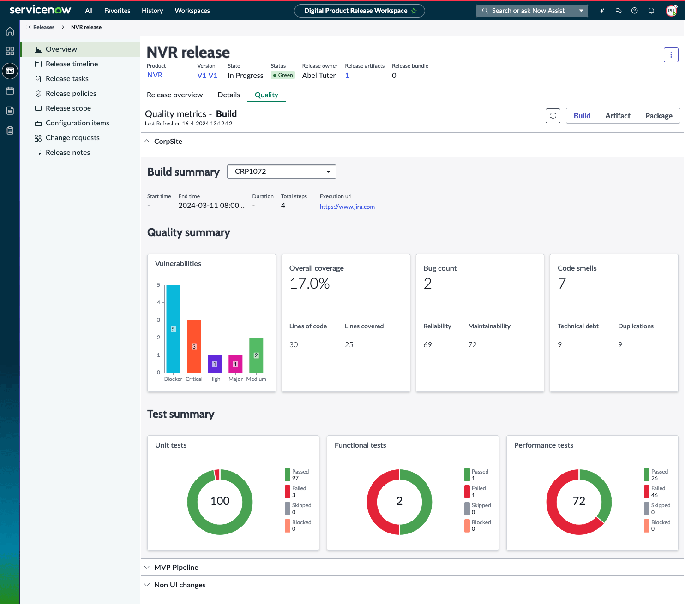This screenshot has width=685, height=604.
Task: Click the Change requests icon
Action: pyautogui.click(x=38, y=138)
